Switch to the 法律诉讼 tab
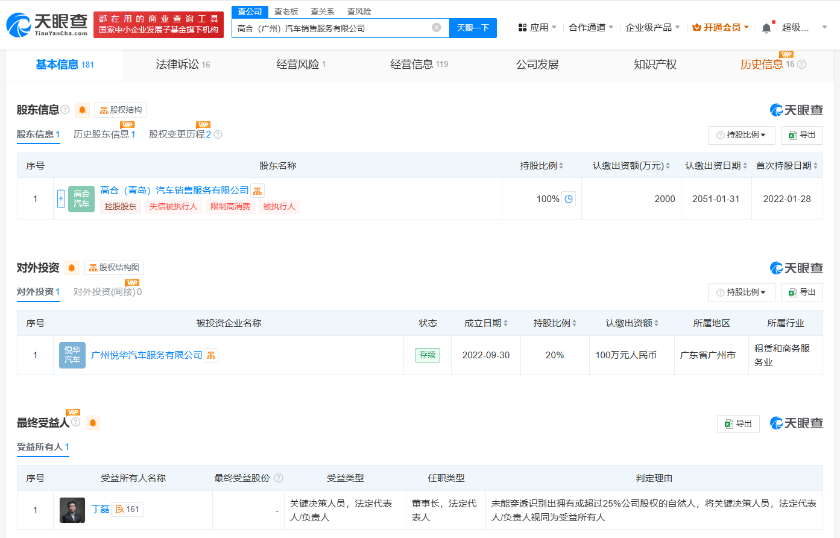This screenshot has width=840, height=538. 183,65
